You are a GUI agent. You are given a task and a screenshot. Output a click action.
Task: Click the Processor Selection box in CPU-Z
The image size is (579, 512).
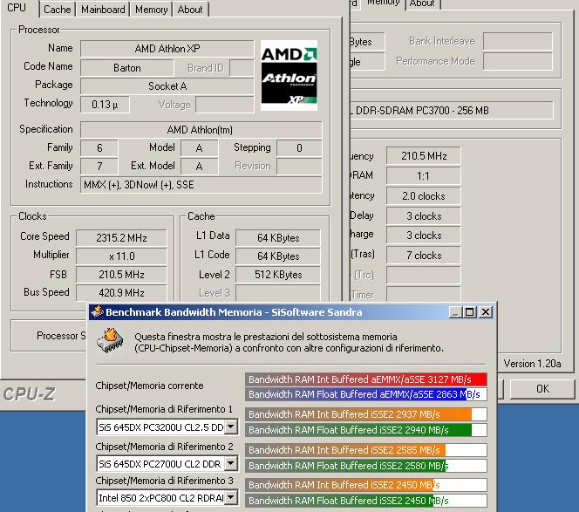[x=49, y=336]
